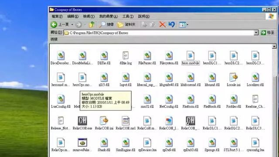Select SimEngine.dll file
The height and width of the screenshot is (157, 279).
(x=126, y=145)
